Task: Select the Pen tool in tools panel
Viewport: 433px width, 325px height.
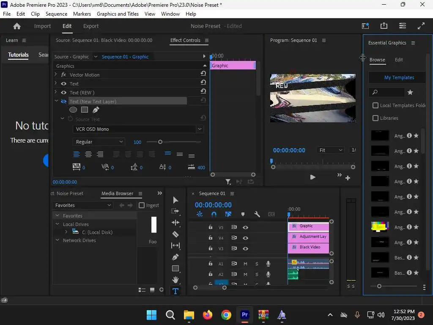Action: click(x=175, y=257)
